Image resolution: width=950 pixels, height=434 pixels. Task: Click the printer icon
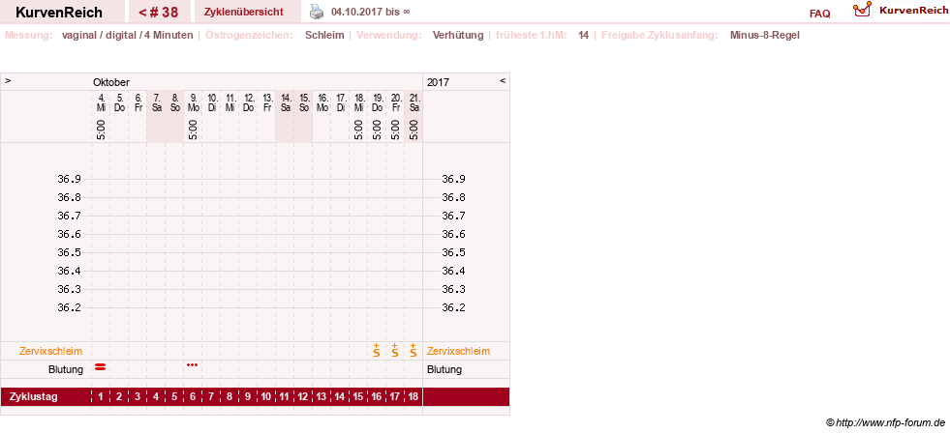(317, 12)
